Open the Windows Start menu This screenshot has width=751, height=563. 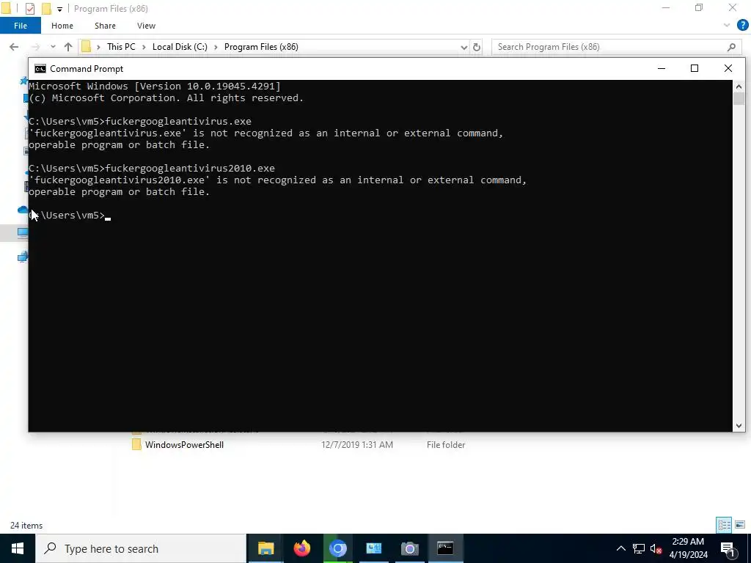(18, 548)
